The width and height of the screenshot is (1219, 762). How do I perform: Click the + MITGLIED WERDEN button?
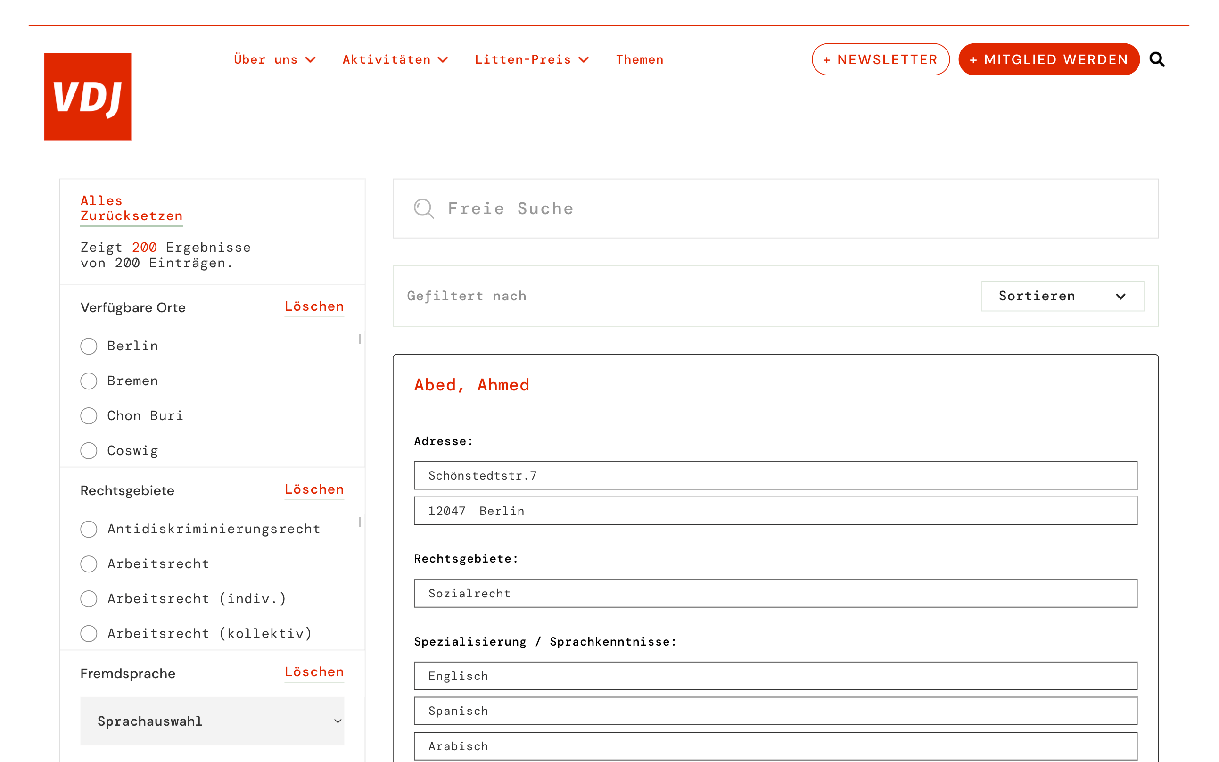point(1048,59)
